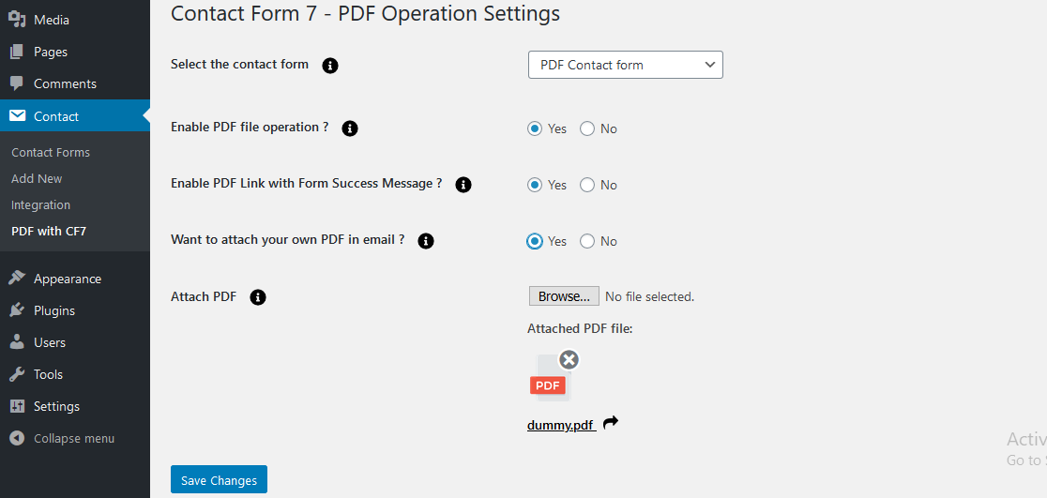Select No for PDF Link with Success Message
1047x498 pixels.
point(587,185)
